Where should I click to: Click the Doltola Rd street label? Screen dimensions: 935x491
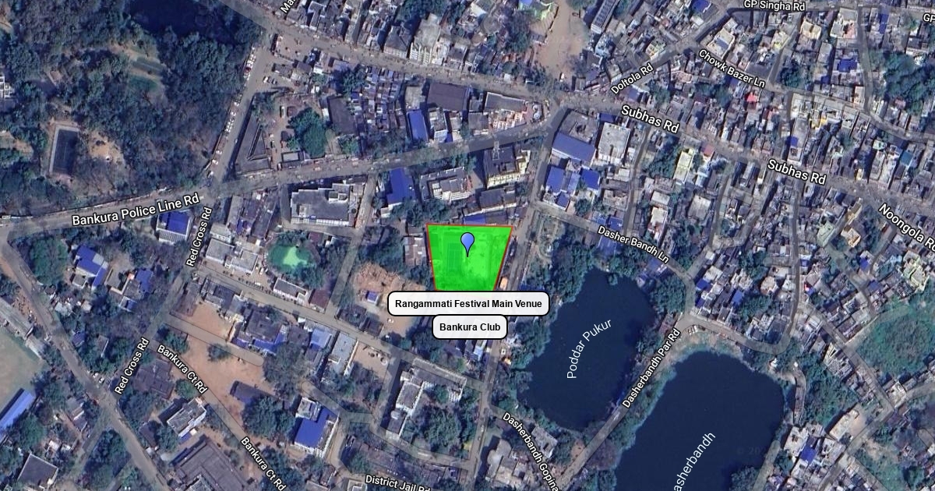[x=631, y=80]
